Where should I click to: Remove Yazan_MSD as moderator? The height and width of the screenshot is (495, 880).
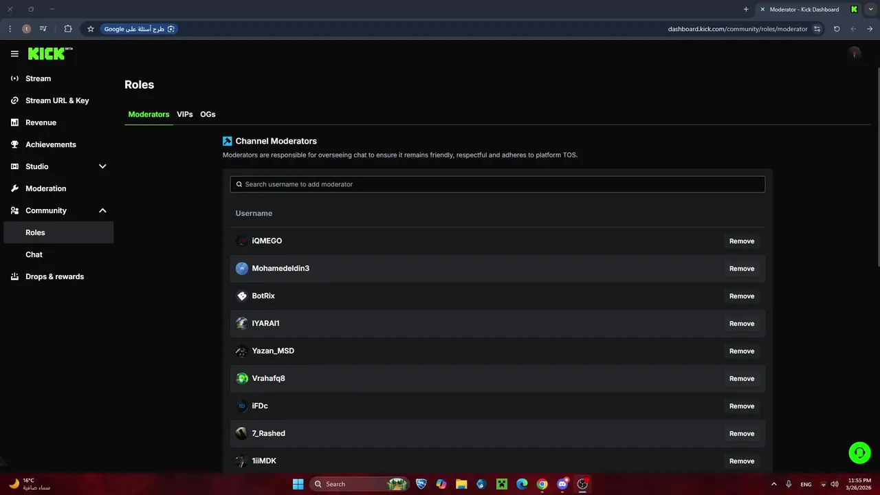point(742,351)
